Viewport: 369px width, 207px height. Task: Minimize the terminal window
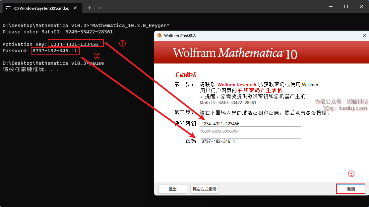click(x=331, y=7)
